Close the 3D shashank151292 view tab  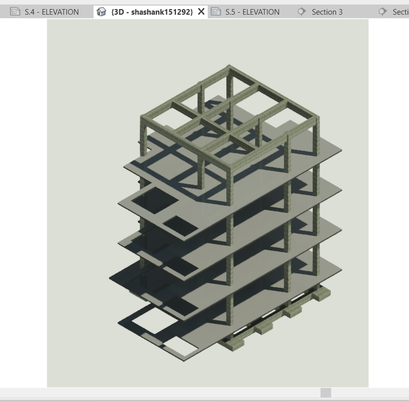201,11
